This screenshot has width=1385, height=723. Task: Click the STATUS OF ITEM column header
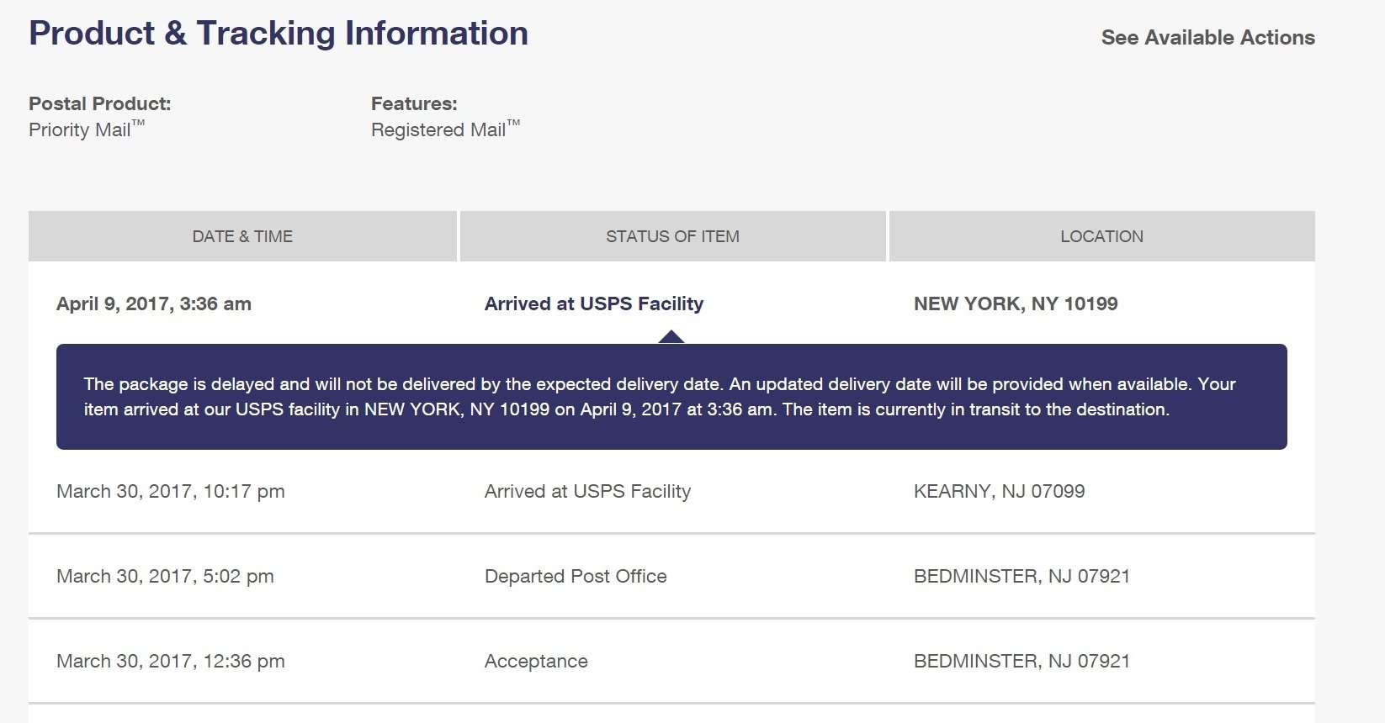(672, 236)
